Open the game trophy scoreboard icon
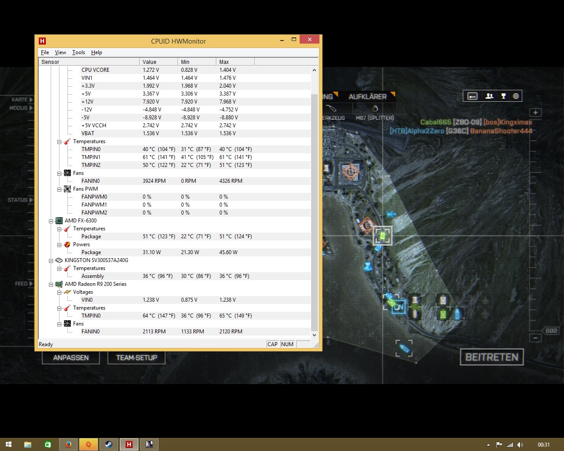The height and width of the screenshot is (451, 564). (x=503, y=96)
